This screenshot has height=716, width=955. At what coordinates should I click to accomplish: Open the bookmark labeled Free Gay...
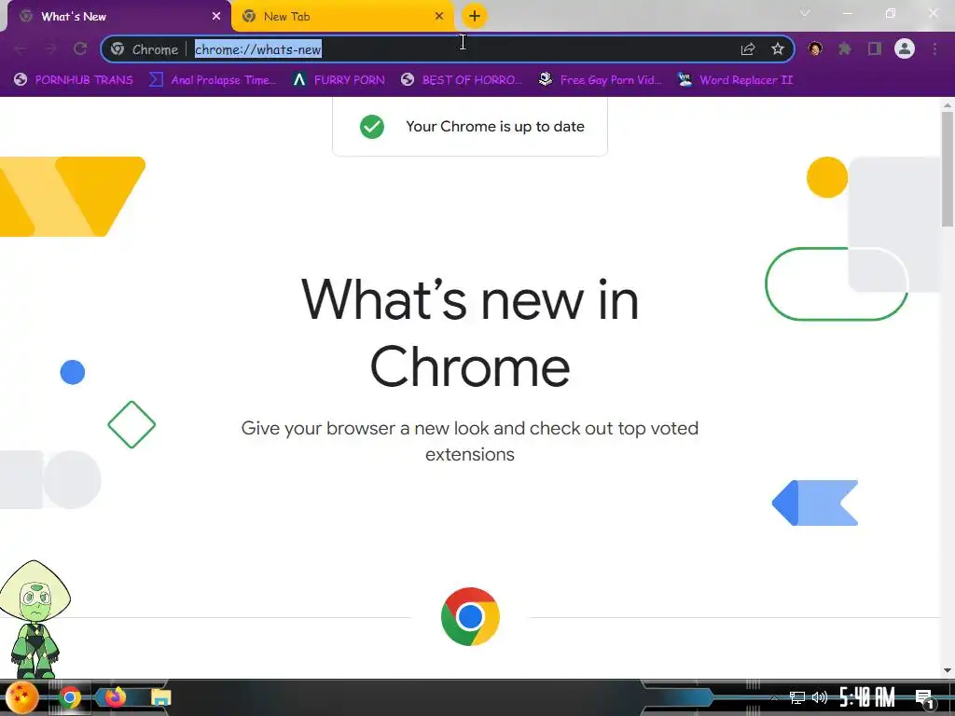tap(600, 80)
